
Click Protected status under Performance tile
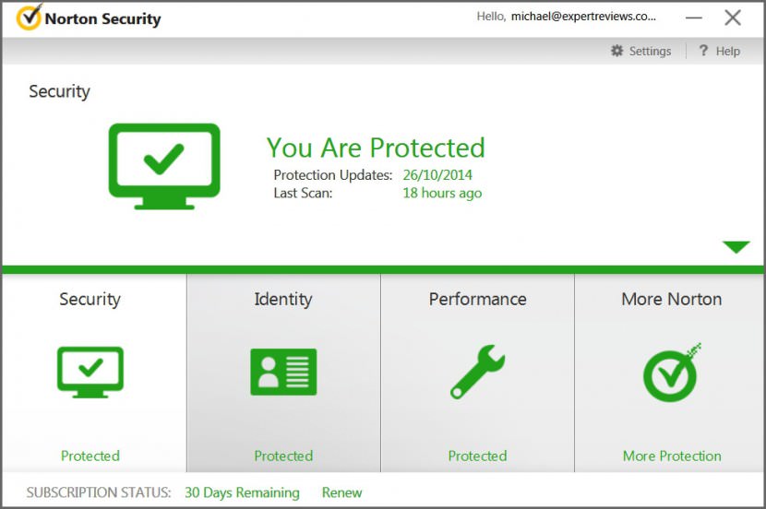[477, 456]
